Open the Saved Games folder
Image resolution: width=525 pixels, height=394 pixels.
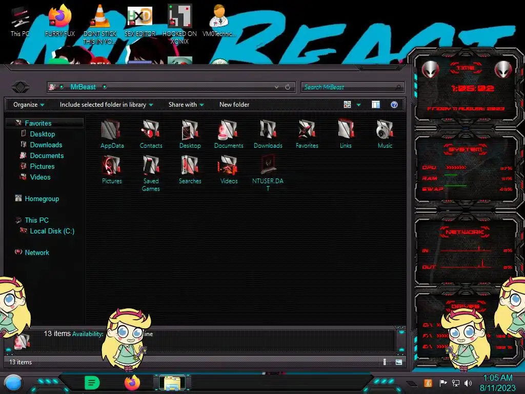point(151,173)
